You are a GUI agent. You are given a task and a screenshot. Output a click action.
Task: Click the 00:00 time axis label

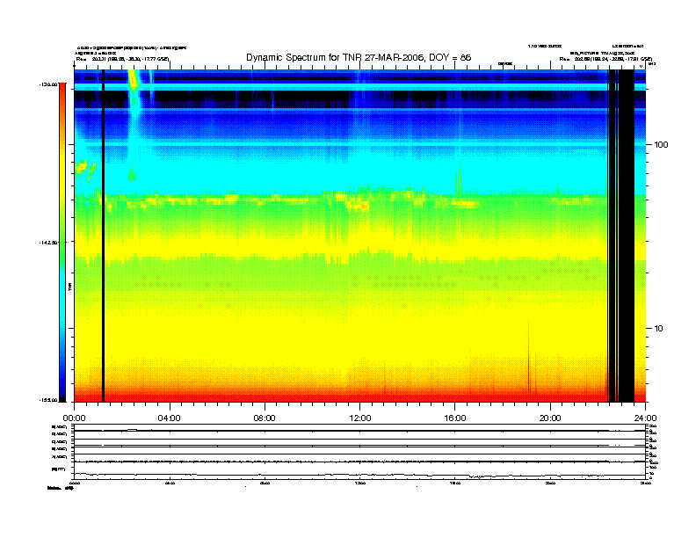74,418
